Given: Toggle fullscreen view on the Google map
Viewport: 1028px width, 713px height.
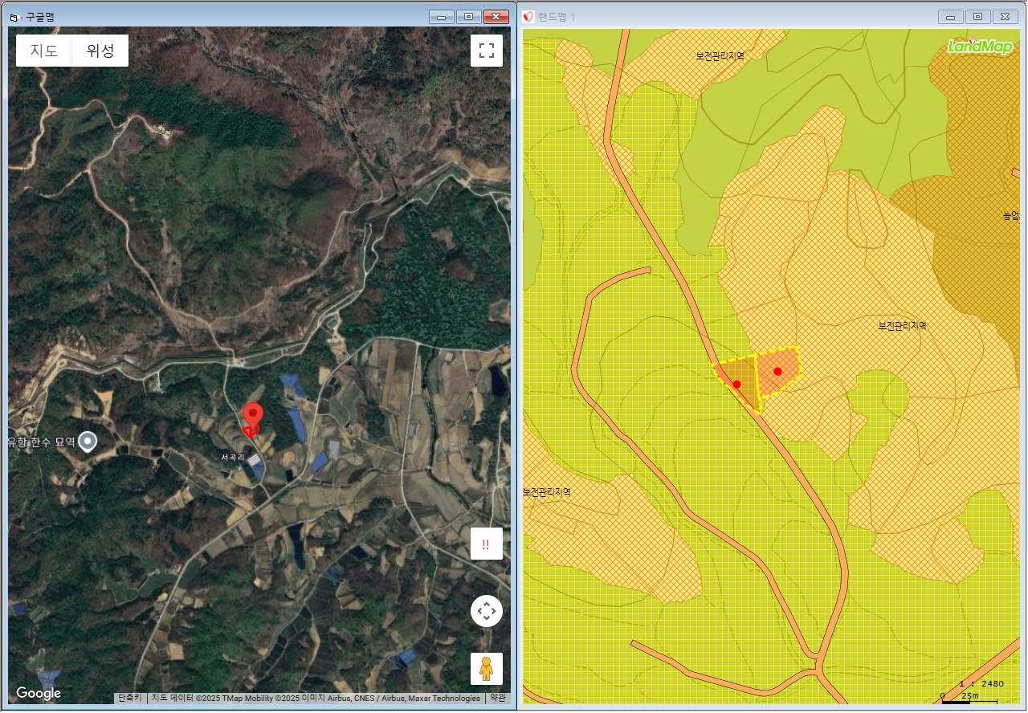Looking at the screenshot, I should (486, 51).
